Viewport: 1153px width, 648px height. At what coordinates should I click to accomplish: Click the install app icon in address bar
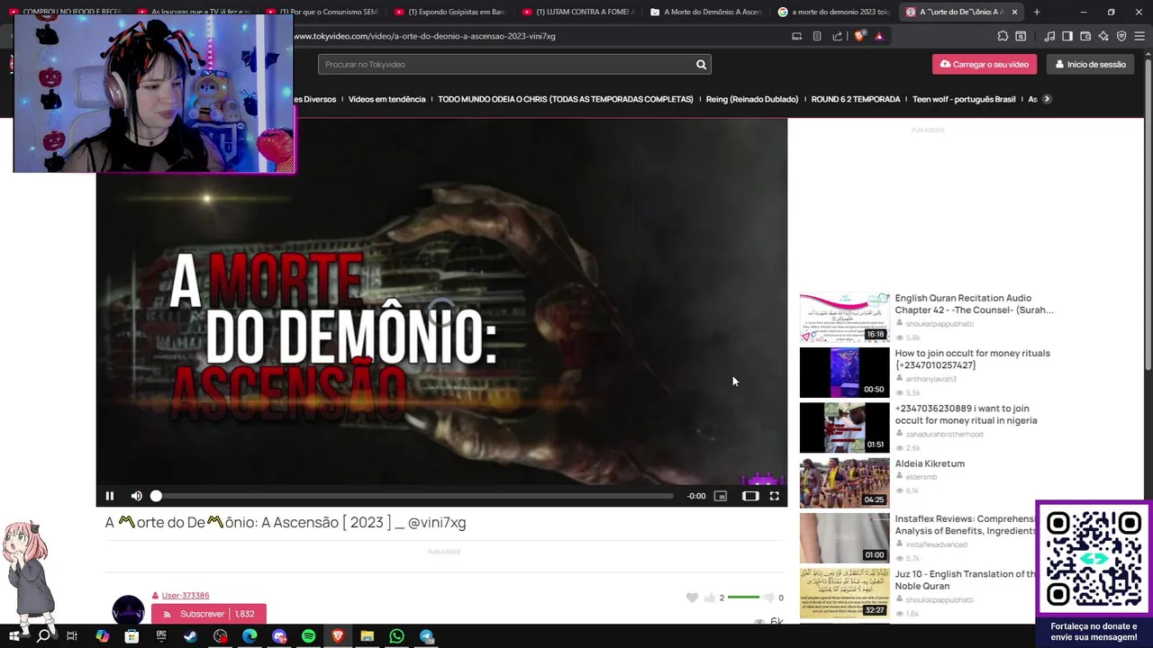click(x=796, y=36)
